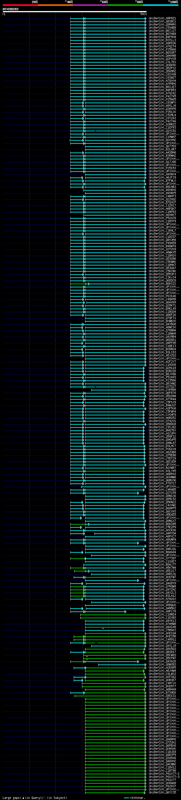The height and width of the screenshot is (800, 181).
Task: Select UniRef100_C6T263 label
Action: [x=162, y=118]
